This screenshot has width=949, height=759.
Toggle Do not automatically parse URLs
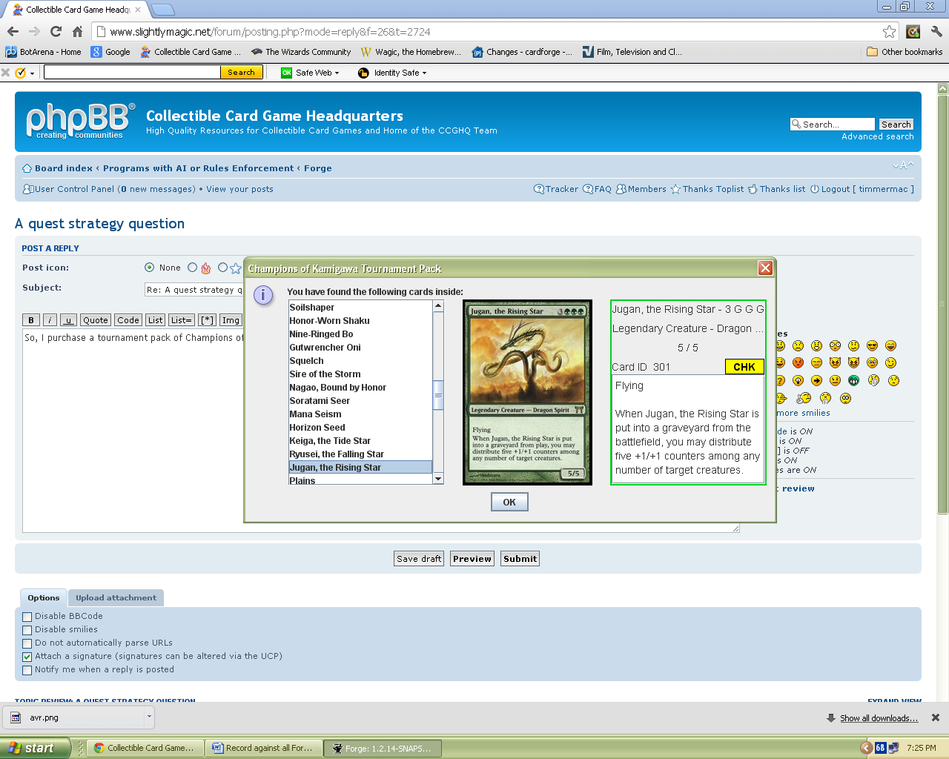click(27, 643)
